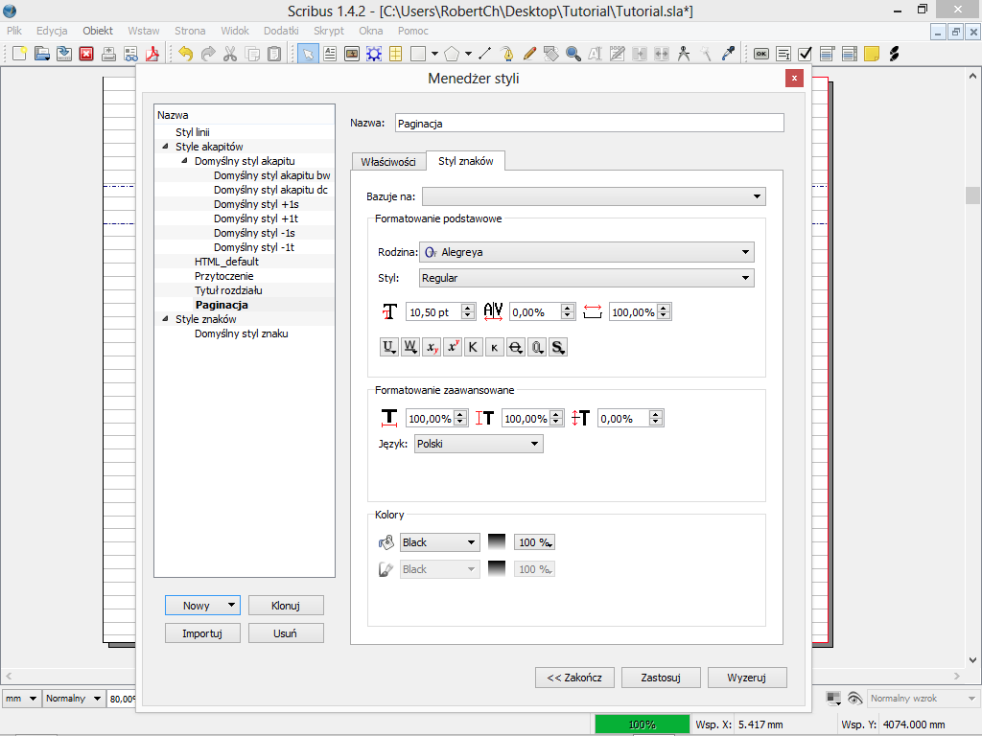The height and width of the screenshot is (736, 982).
Task: Click the text shadow S icon
Action: pyautogui.click(x=558, y=347)
